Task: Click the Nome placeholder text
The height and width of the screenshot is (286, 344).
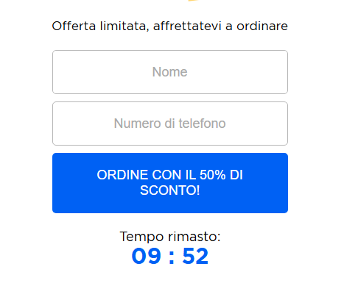Action: tap(169, 72)
